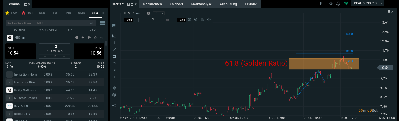
Task: Open notifications bell
Action: point(338,3)
